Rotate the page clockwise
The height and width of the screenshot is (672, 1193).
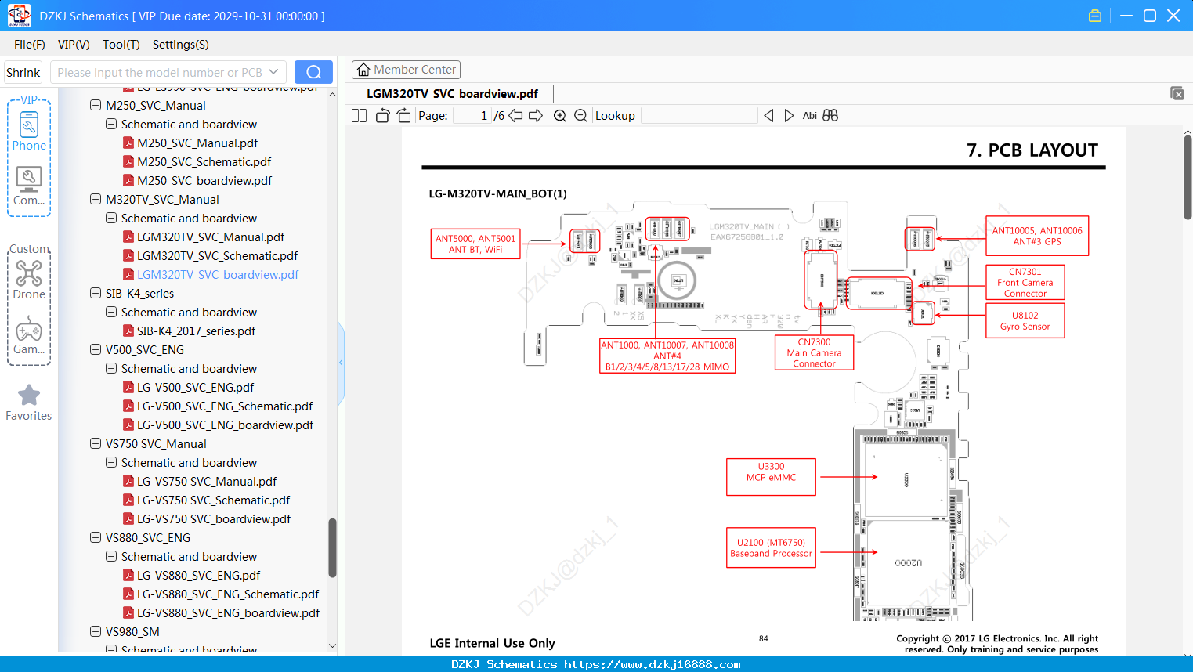pyautogui.click(x=403, y=116)
